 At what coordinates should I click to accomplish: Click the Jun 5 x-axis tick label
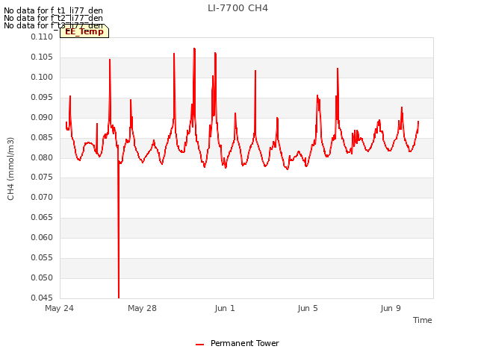[308, 308]
